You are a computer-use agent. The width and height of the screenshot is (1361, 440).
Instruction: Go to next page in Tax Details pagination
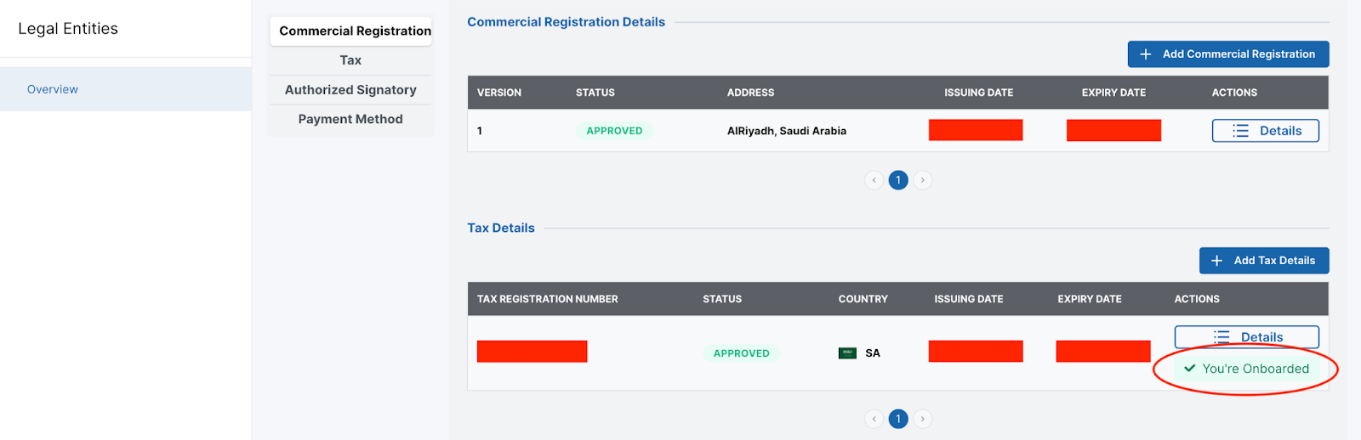(x=923, y=419)
